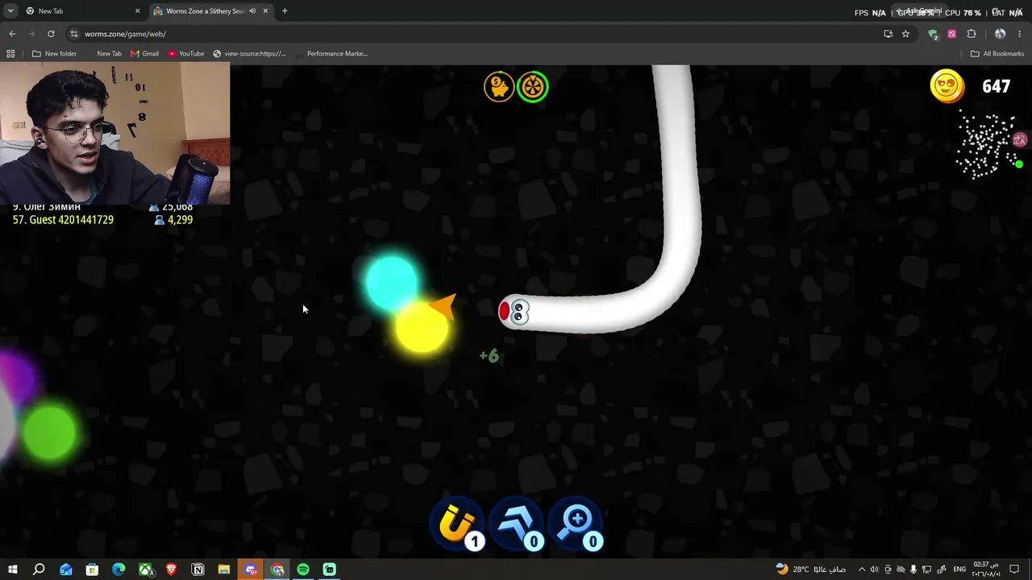Open the pink translate extension
This screenshot has width=1032, height=580.
(x=952, y=34)
